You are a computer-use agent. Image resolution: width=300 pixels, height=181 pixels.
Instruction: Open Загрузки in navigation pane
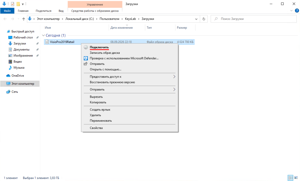[x=20, y=44]
